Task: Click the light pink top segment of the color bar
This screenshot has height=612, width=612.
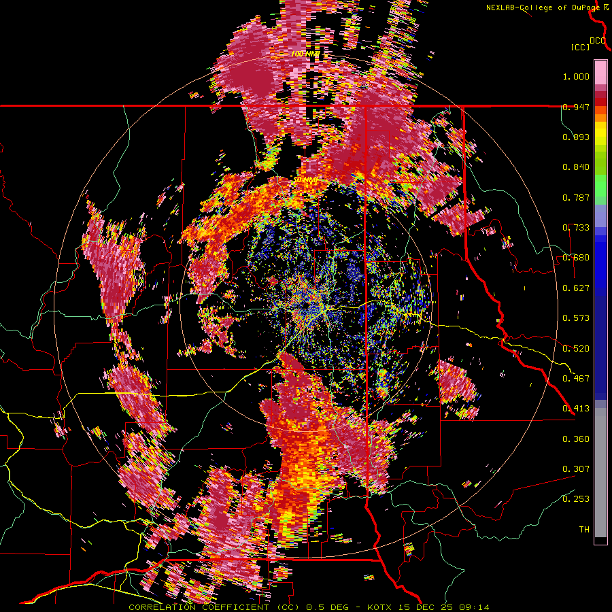Action: (x=600, y=73)
